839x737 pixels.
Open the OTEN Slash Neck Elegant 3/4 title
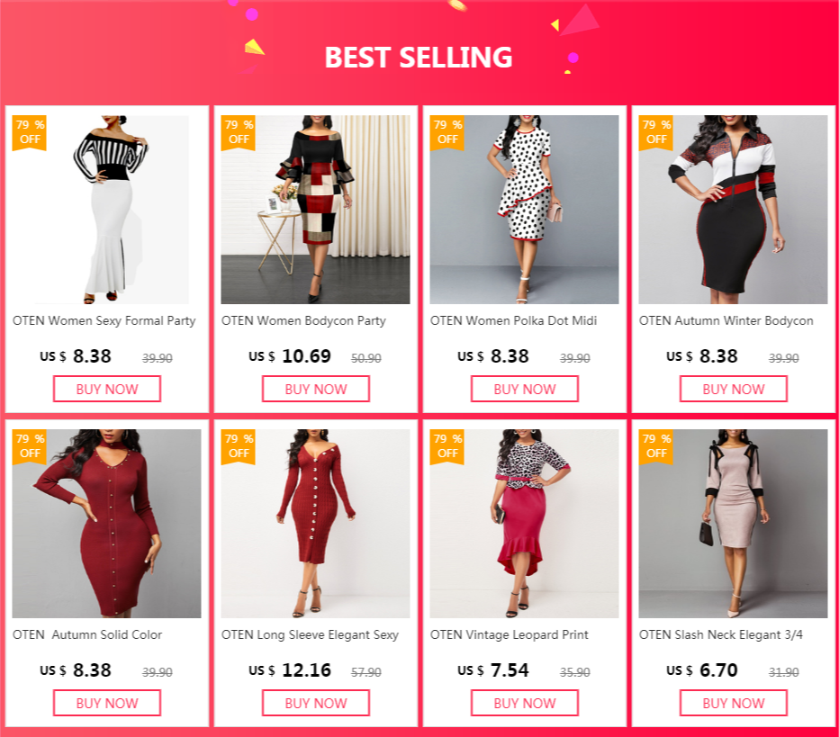tap(721, 634)
